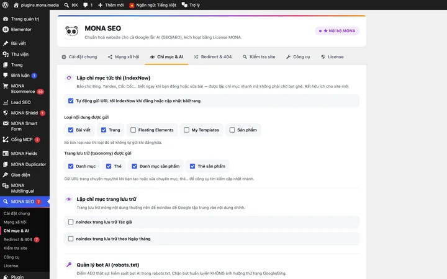
Task: Uncheck the Trang content type checkbox
Action: pos(104,130)
